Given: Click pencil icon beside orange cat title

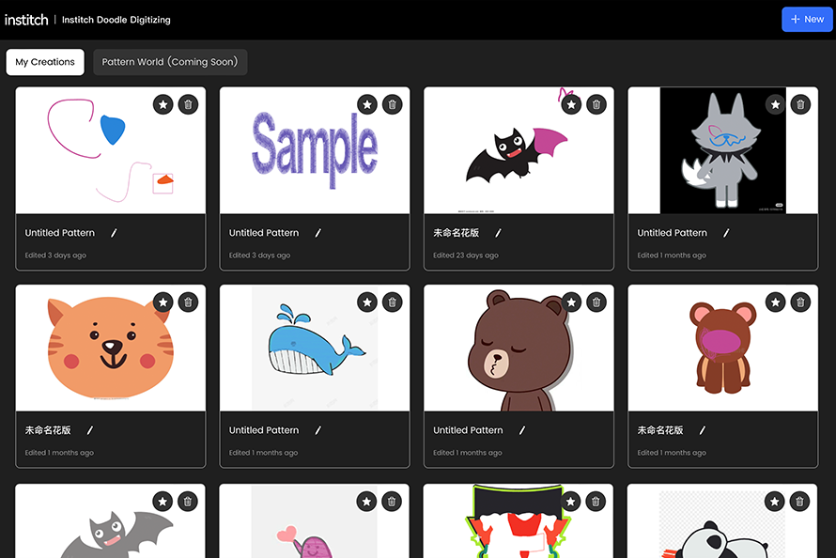Looking at the screenshot, I should [x=90, y=430].
